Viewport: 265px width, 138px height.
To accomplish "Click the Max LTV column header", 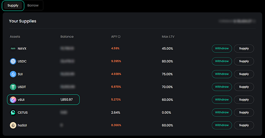I will [x=168, y=36].
